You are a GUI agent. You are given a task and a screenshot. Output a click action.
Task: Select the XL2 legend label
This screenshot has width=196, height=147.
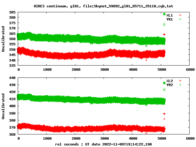point(169,81)
